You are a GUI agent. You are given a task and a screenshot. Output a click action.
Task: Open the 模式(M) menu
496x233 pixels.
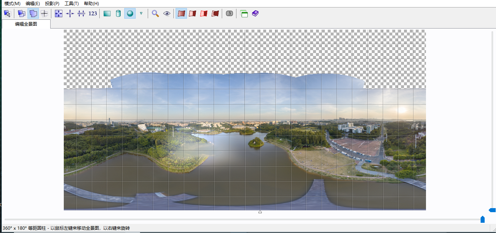(12, 4)
